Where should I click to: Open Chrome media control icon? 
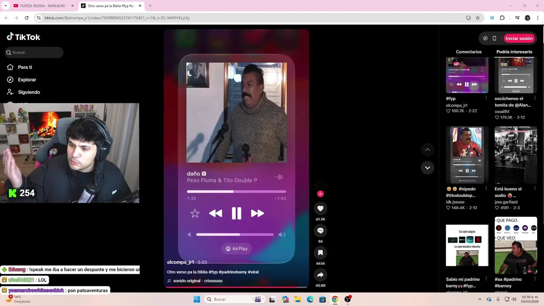click(x=517, y=18)
